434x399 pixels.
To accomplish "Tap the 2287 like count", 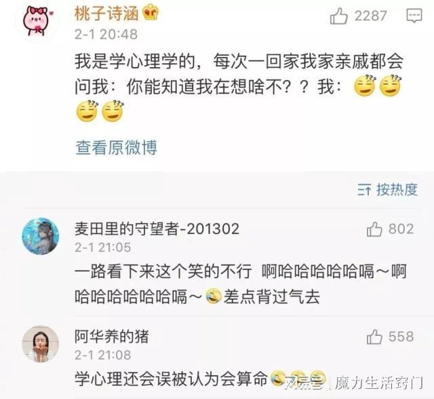I will 371,16.
